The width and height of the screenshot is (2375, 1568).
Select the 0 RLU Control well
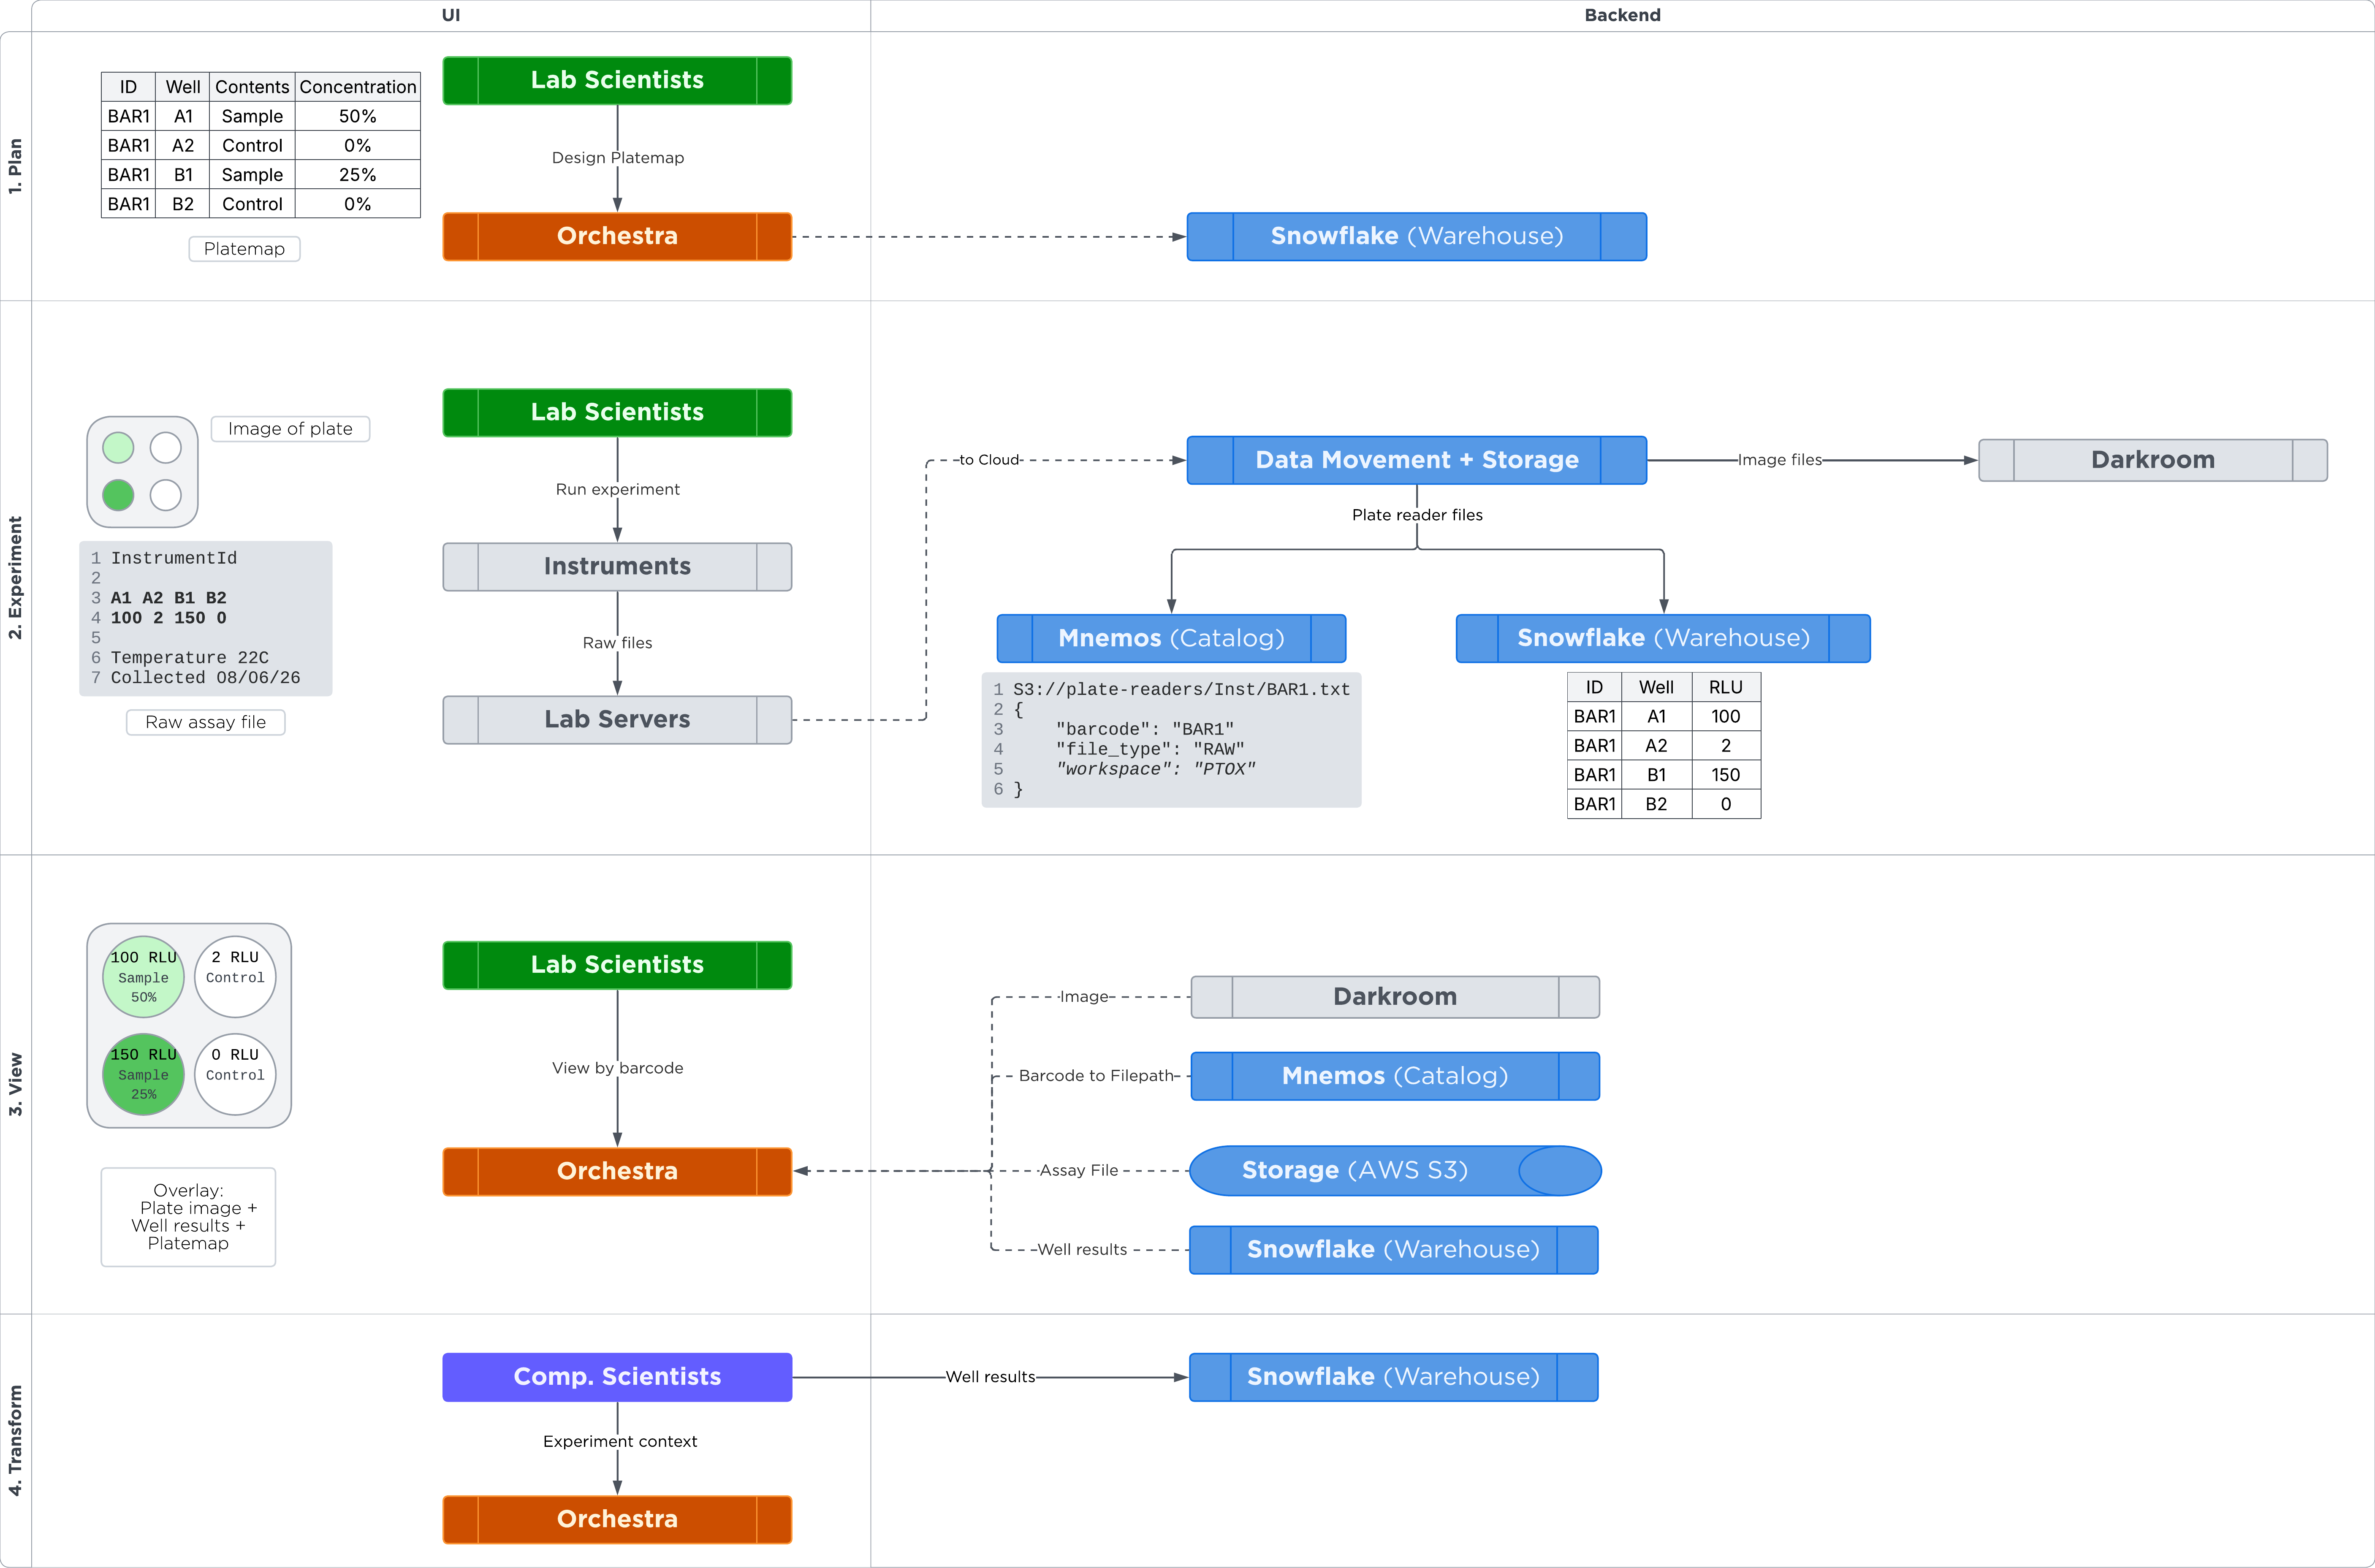235,1075
